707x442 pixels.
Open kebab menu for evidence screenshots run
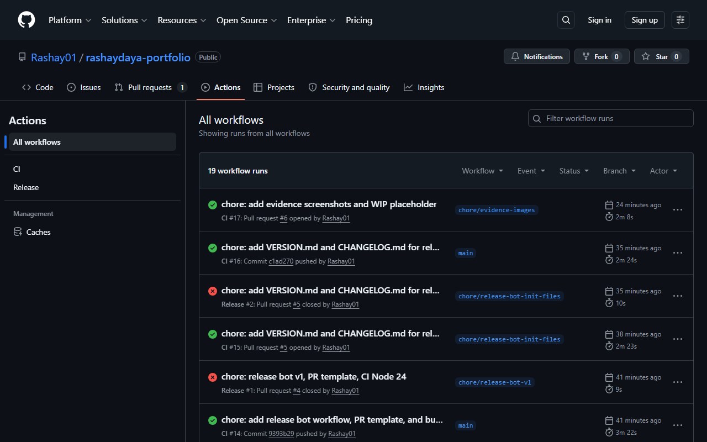(x=678, y=210)
